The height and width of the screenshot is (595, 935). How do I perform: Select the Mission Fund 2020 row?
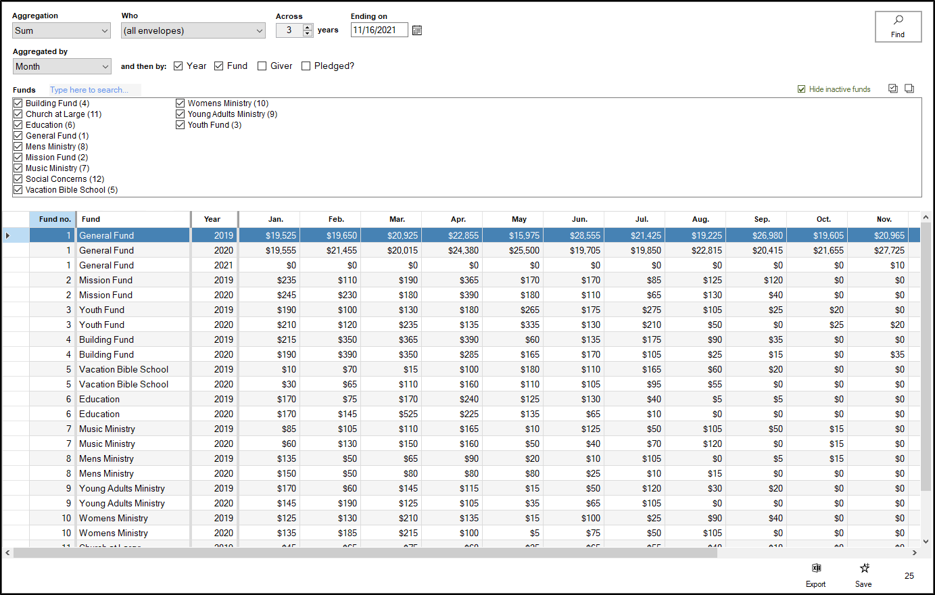click(x=105, y=295)
